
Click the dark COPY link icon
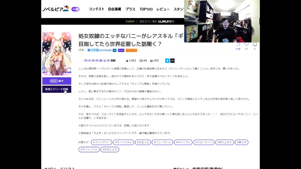[172, 60]
